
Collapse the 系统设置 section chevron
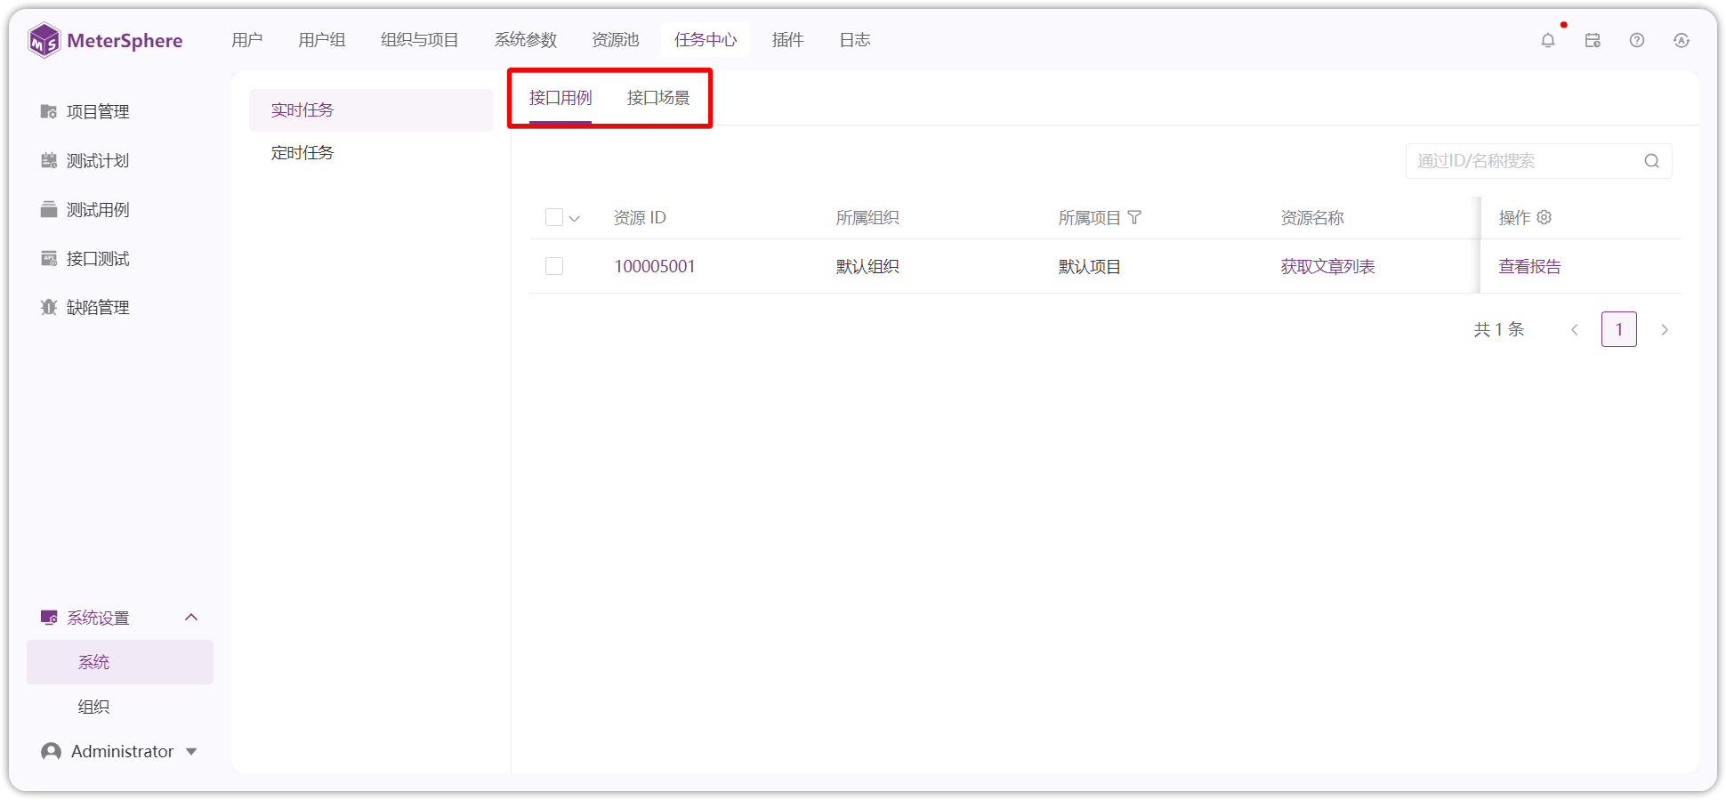(x=191, y=618)
